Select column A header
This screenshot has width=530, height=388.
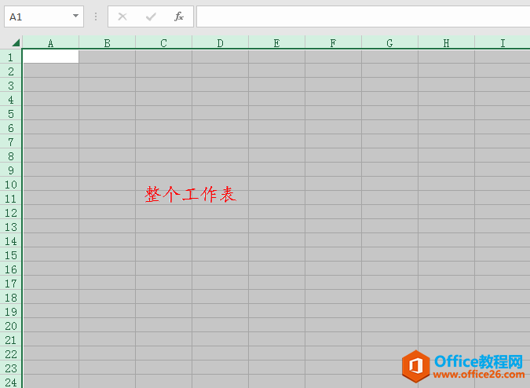tap(51, 43)
